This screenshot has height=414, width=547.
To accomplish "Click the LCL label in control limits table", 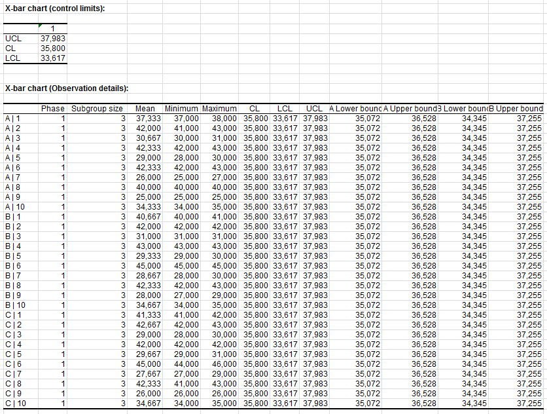I will (x=13, y=58).
